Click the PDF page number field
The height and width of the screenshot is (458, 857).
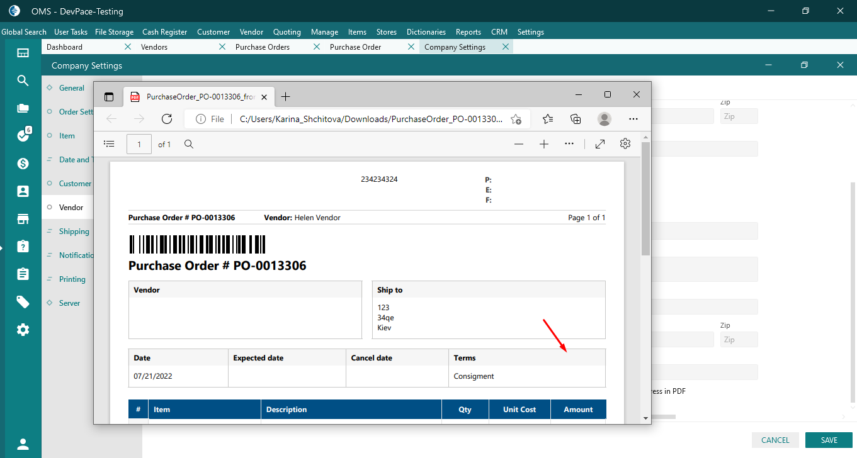[x=139, y=144]
